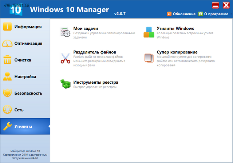Open green cubes Инструменты реестра icon
The height and width of the screenshot is (163, 233).
tap(65, 84)
